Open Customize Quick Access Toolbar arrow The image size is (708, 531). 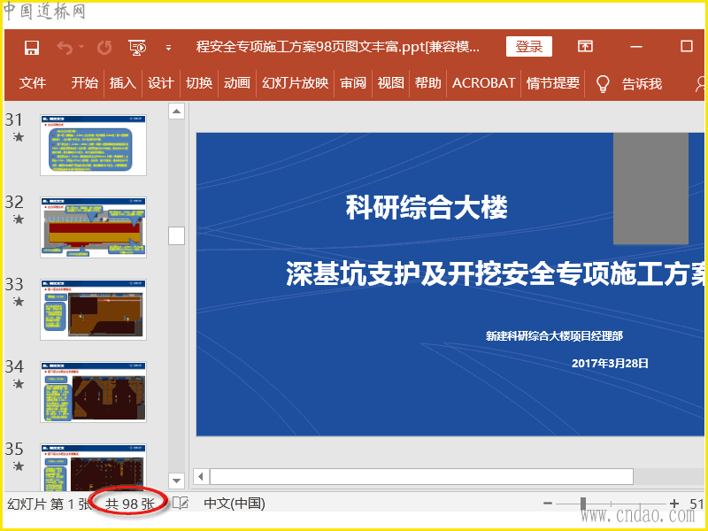[x=168, y=48]
